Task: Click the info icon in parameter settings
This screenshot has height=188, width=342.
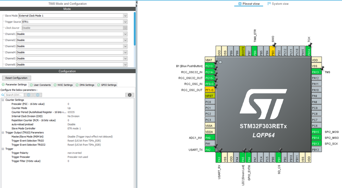Action: [129, 95]
